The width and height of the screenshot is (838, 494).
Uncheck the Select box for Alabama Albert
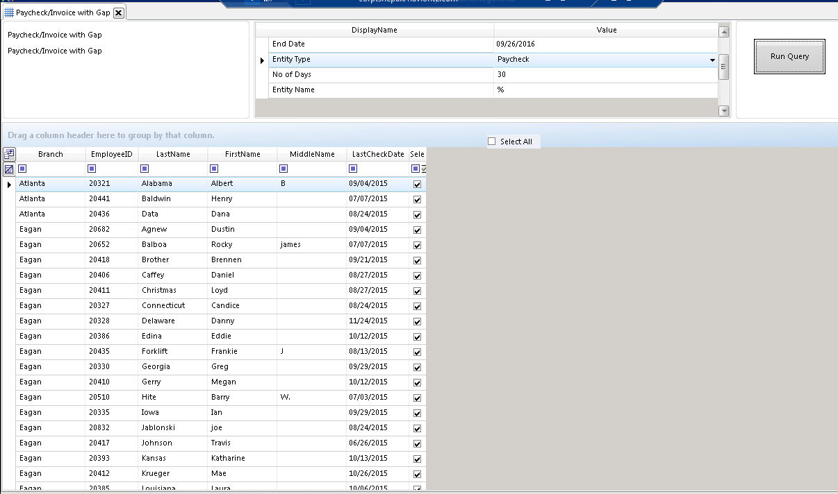(417, 185)
